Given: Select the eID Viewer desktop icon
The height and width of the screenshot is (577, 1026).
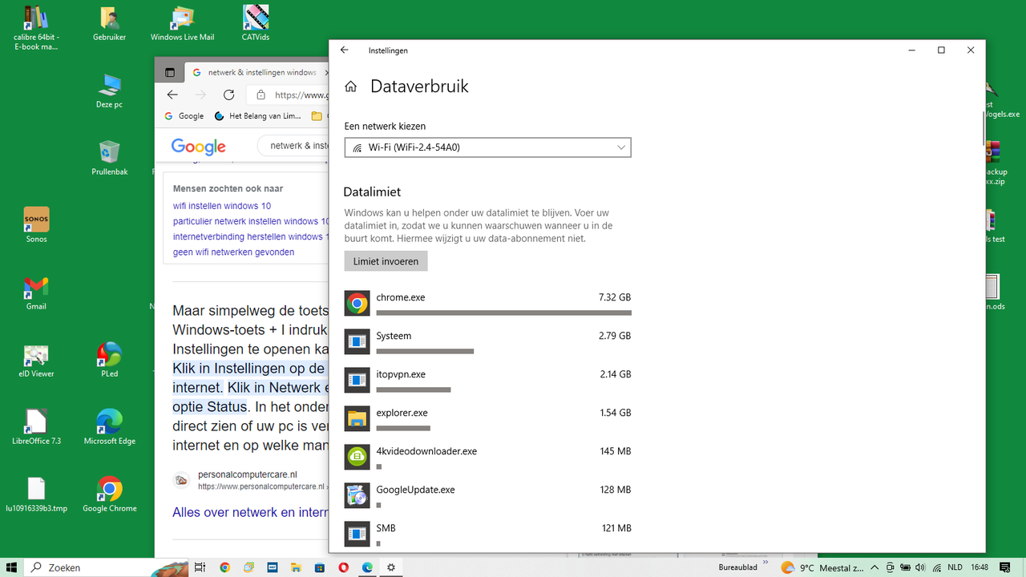Looking at the screenshot, I should pyautogui.click(x=36, y=361).
